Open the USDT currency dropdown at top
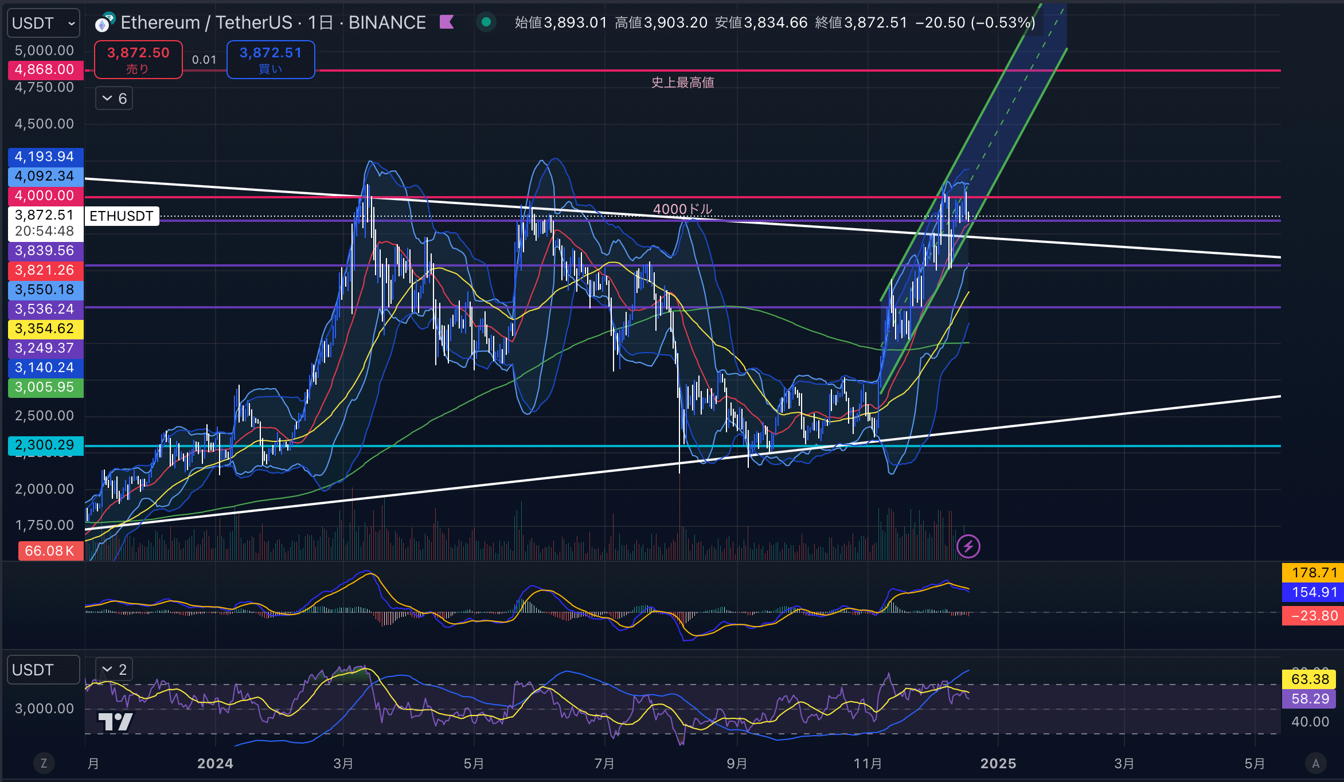Viewport: 1344px width, 782px height. click(44, 23)
